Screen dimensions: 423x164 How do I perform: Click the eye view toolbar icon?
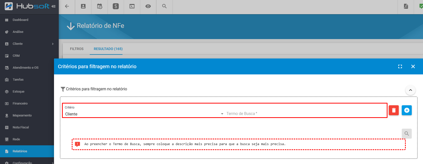[x=148, y=6]
